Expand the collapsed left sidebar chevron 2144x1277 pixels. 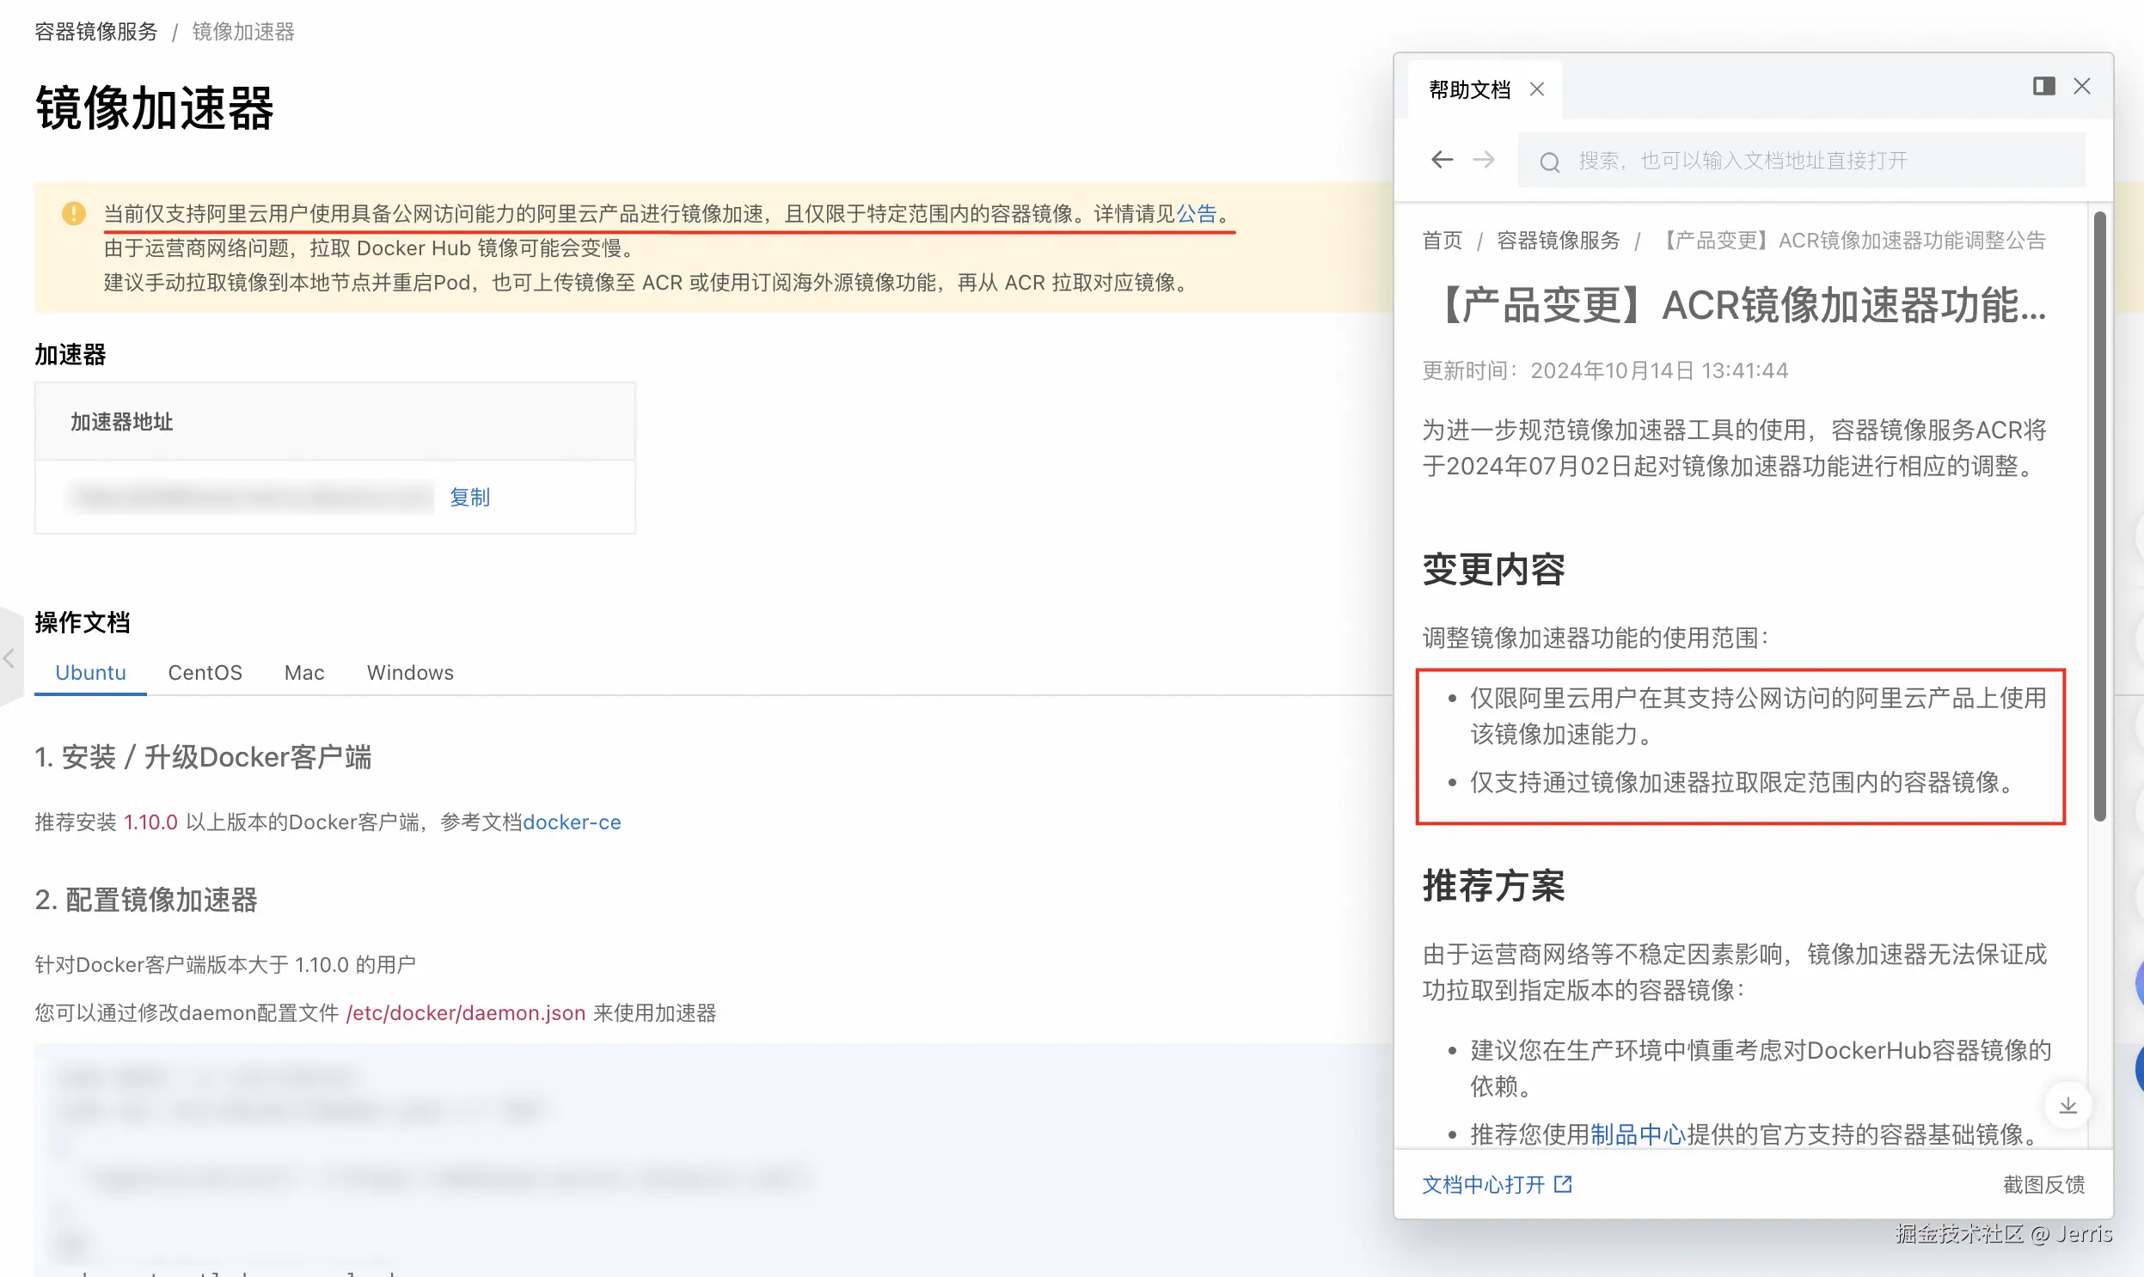(9, 659)
